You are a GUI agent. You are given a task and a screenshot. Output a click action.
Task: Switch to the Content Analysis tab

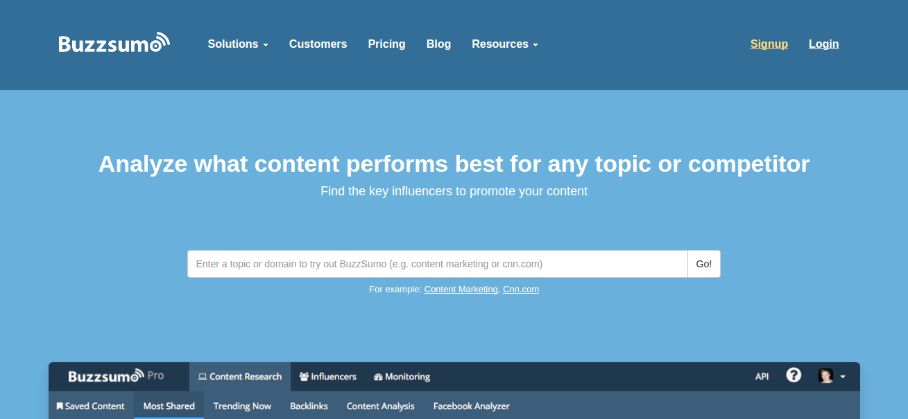(381, 406)
